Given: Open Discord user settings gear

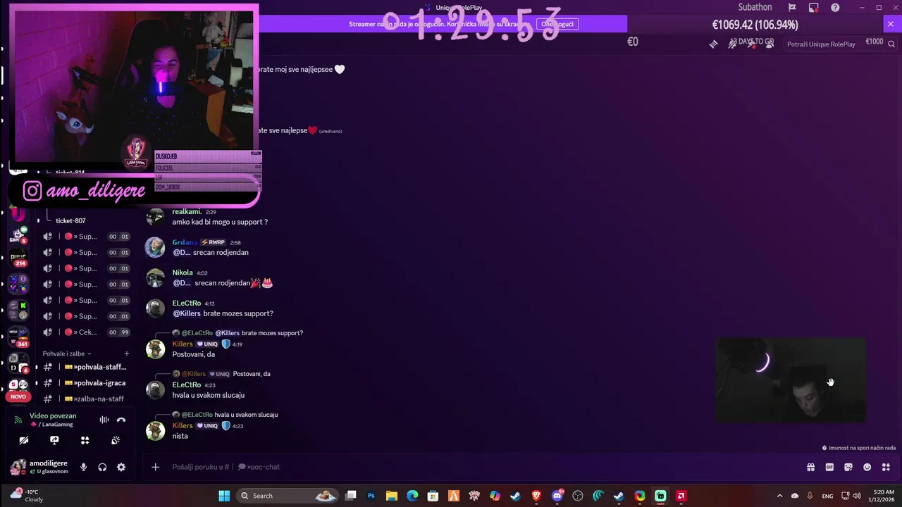Looking at the screenshot, I should pos(121,467).
